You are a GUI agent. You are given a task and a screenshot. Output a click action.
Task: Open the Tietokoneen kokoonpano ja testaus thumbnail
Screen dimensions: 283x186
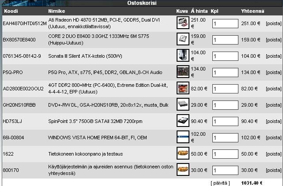(183, 153)
